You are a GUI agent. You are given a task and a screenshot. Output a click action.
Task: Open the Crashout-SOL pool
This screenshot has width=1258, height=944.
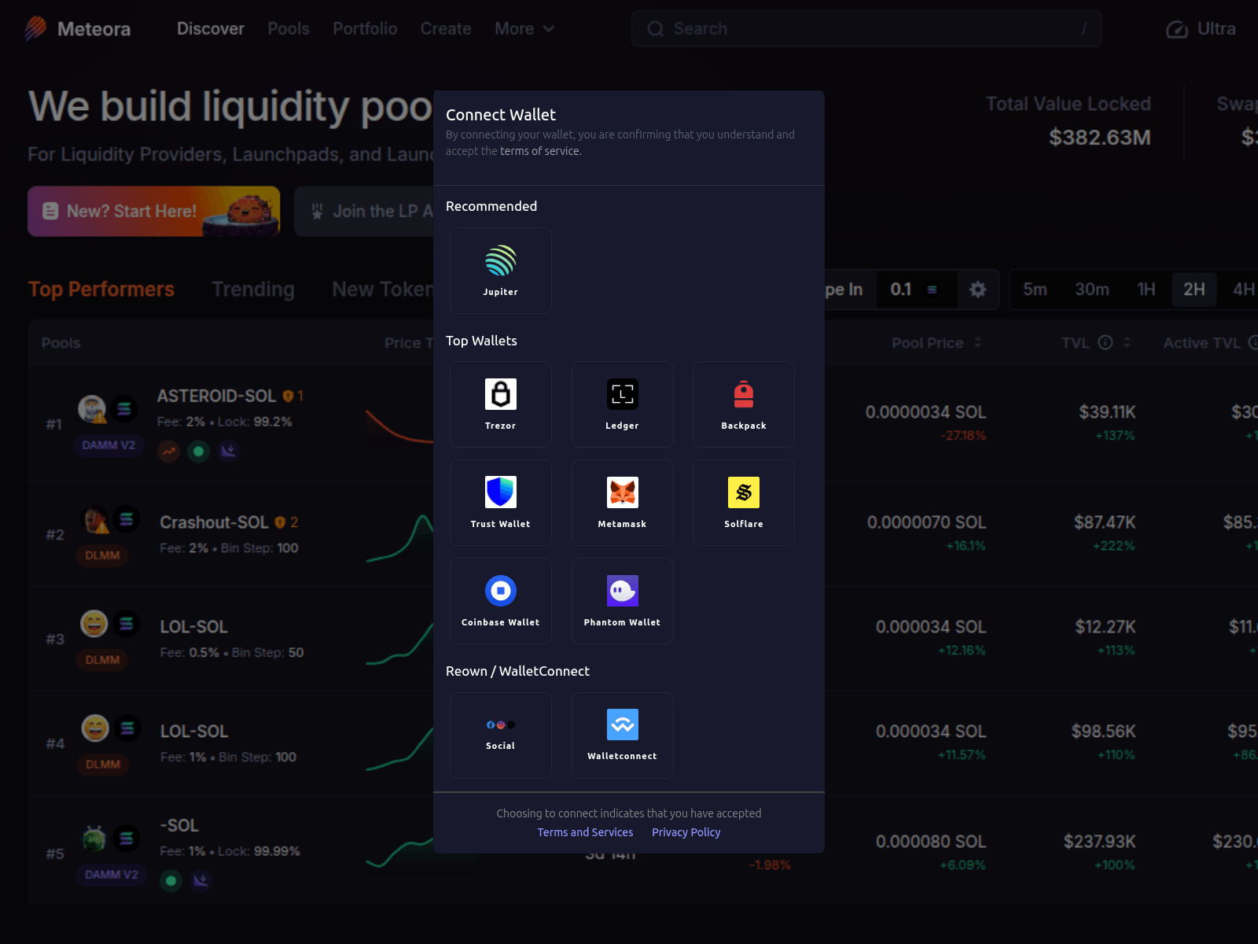[x=214, y=522]
